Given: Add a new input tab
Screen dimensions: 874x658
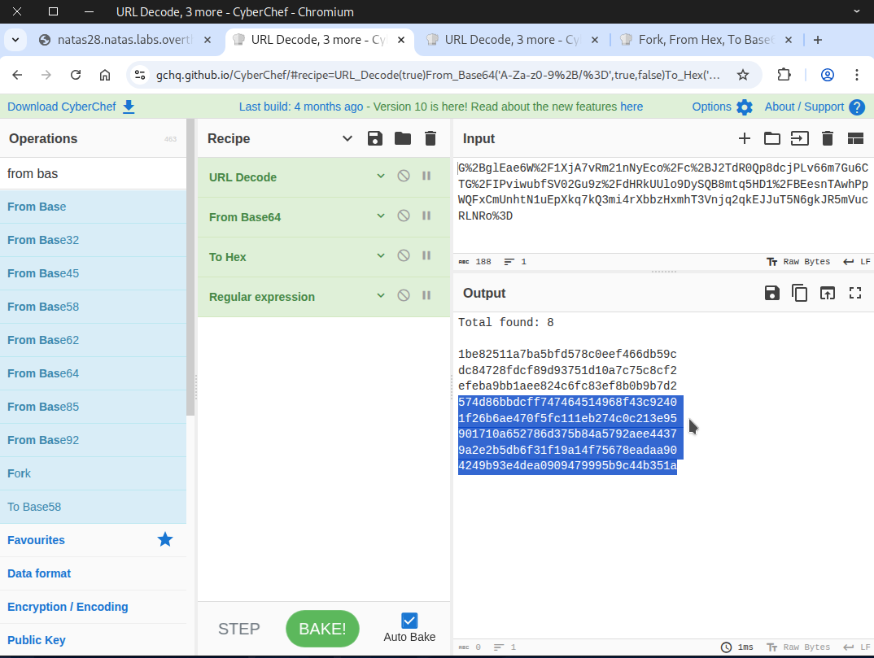Looking at the screenshot, I should coord(744,138).
